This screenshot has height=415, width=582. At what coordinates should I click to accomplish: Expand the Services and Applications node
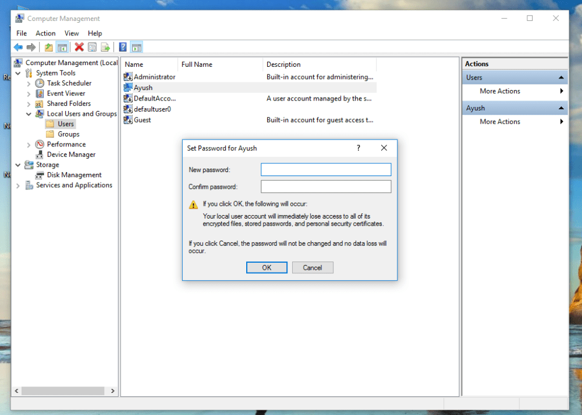[18, 185]
